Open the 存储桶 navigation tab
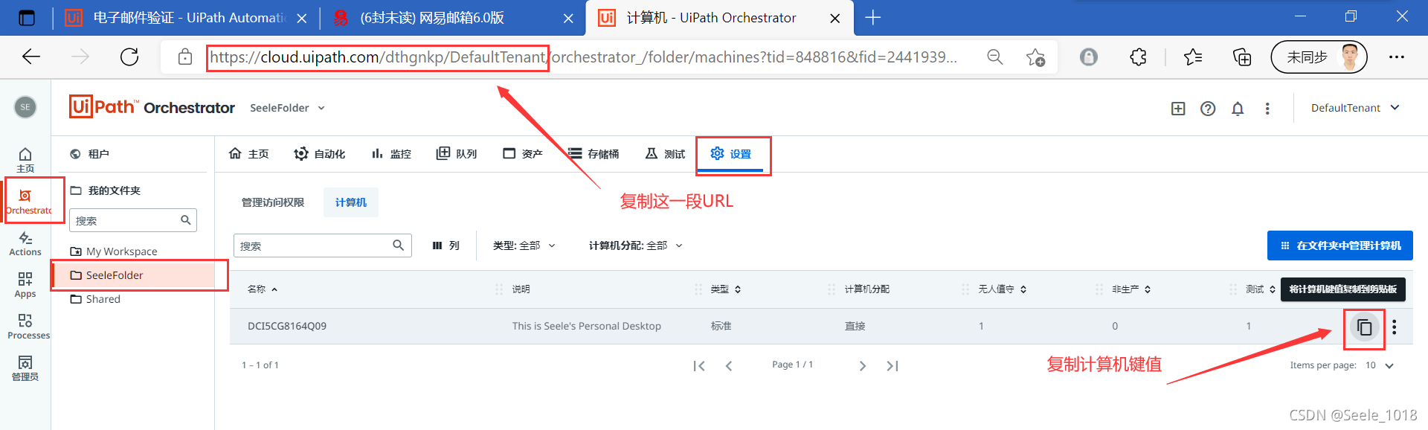The height and width of the screenshot is (430, 1428). click(x=594, y=154)
